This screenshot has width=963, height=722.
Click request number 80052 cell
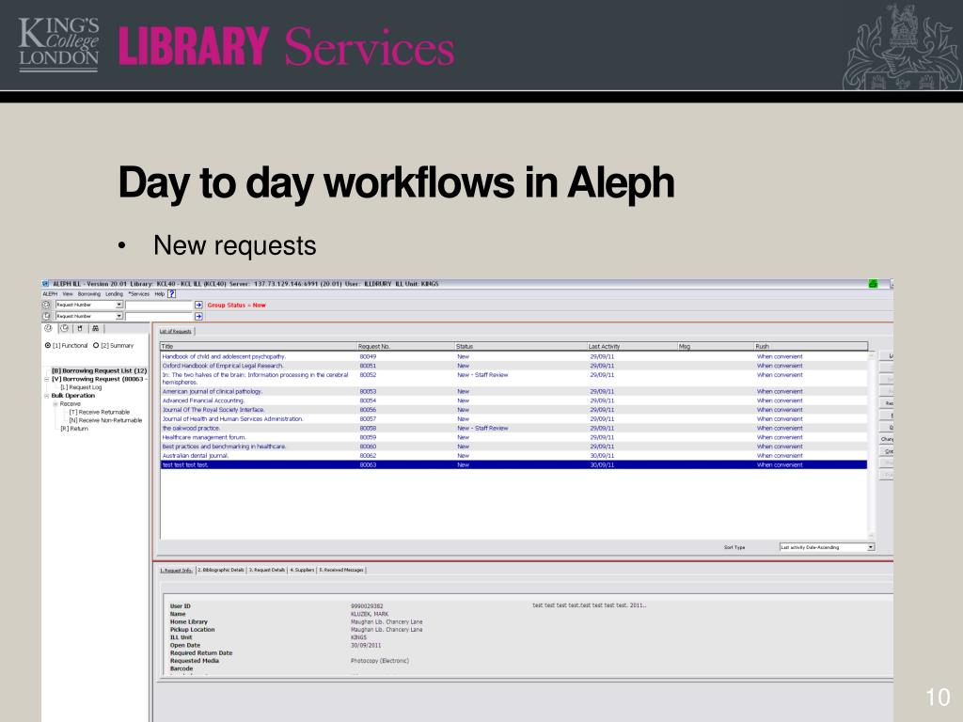368,375
